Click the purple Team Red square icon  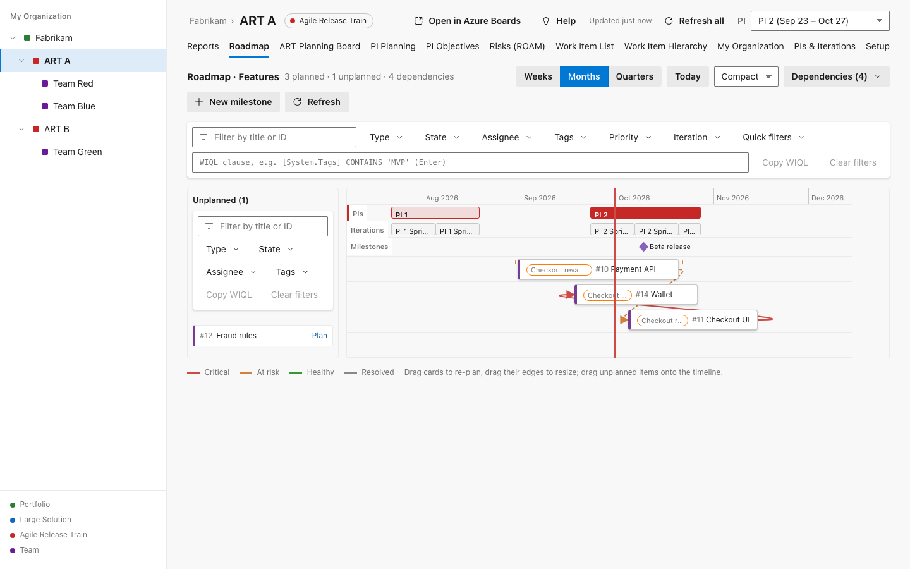coord(45,83)
